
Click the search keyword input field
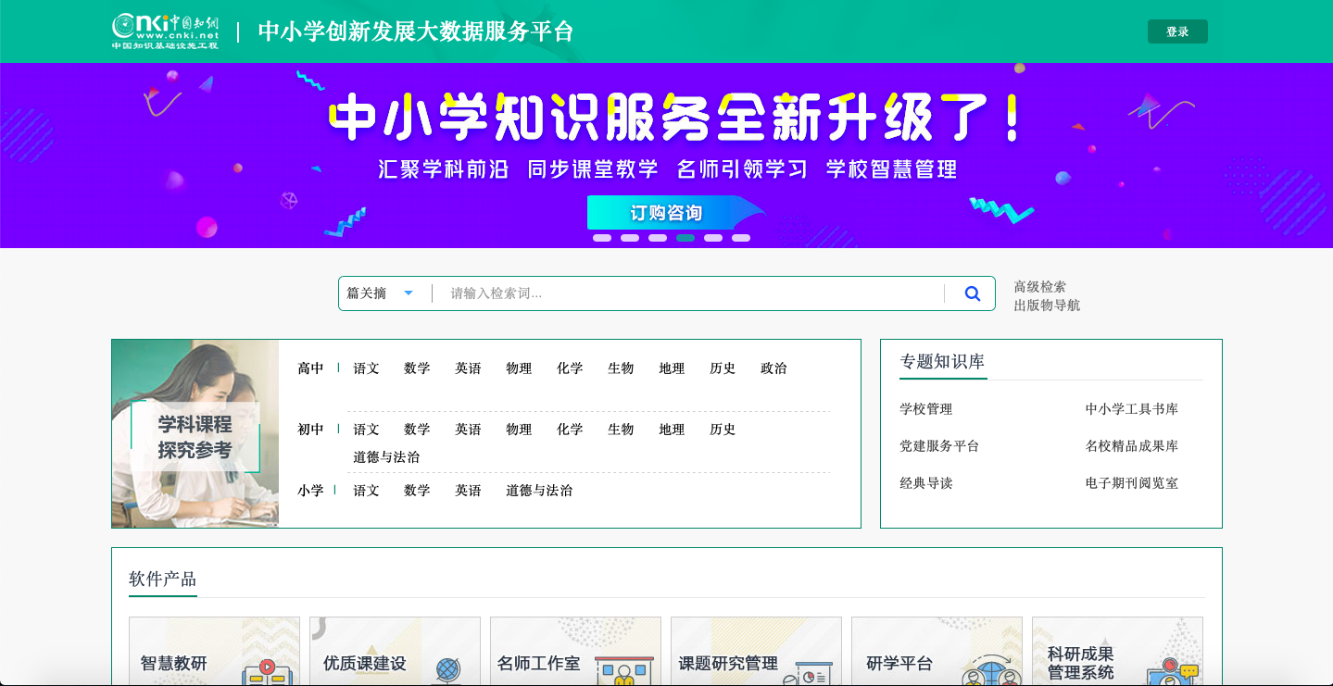[690, 293]
